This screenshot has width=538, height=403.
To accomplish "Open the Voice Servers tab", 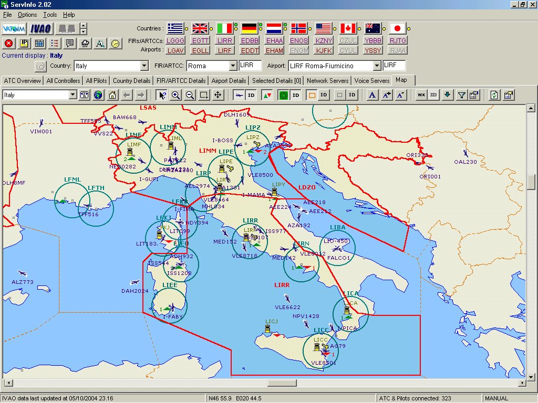I will (x=372, y=80).
